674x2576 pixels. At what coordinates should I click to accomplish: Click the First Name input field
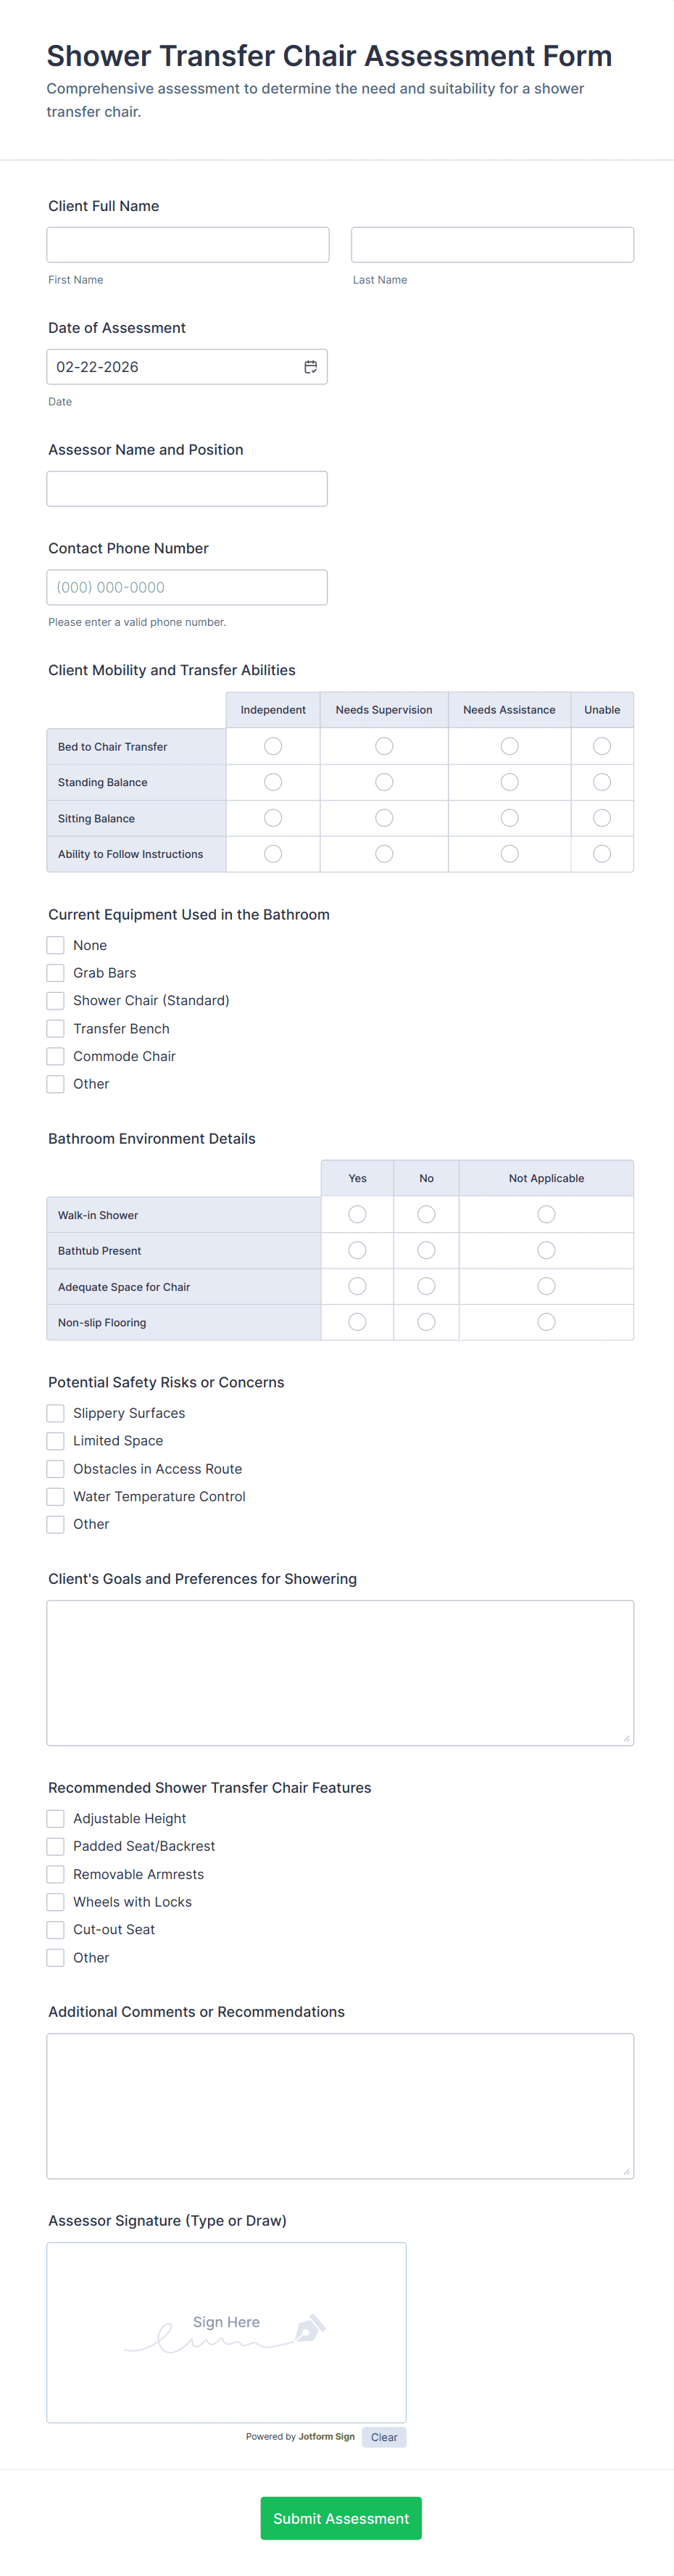pos(188,245)
